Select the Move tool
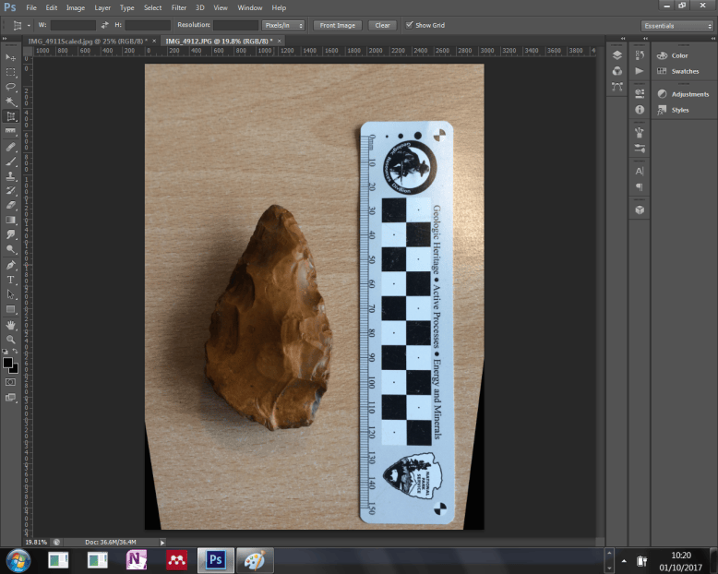The height and width of the screenshot is (574, 718). point(10,57)
